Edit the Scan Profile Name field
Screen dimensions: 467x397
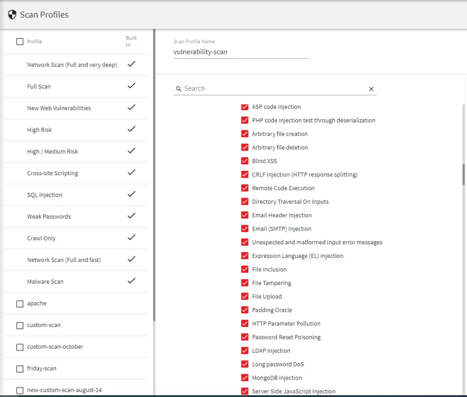[240, 52]
